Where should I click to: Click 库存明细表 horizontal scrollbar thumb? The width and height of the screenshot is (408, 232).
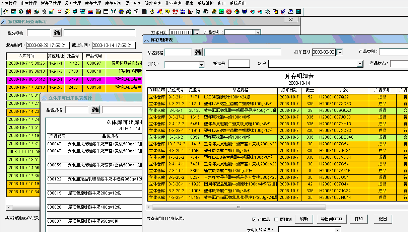click(239, 207)
